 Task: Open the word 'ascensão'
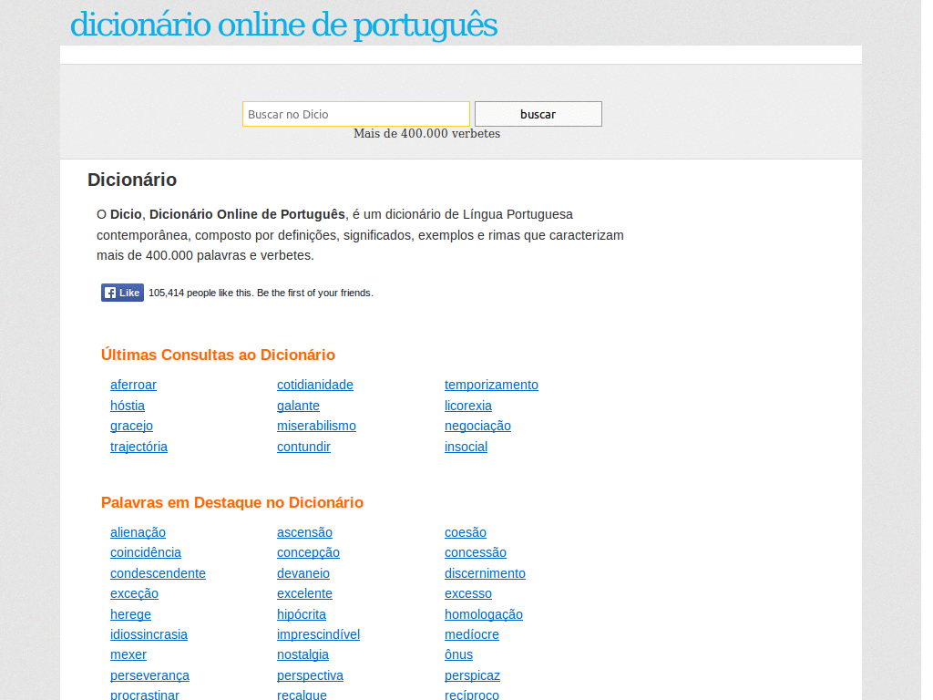pos(304,532)
